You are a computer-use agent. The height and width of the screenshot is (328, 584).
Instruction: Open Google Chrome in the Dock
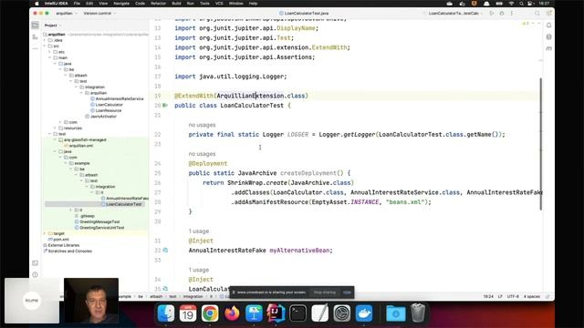pos(210,313)
